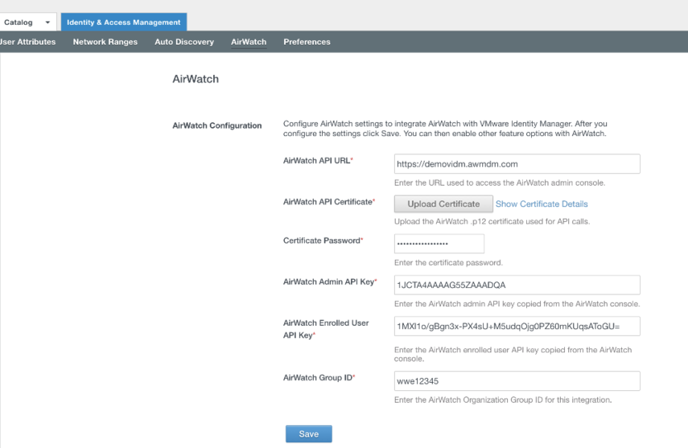This screenshot has height=448, width=688.
Task: Open the Network Ranges tab
Action: [105, 42]
